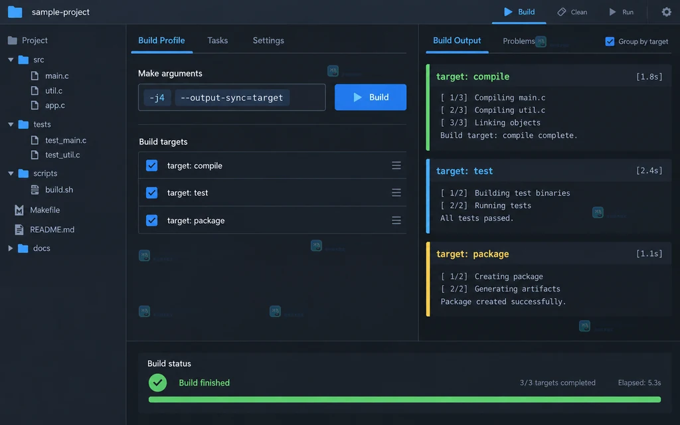Click empty area of Make arguments field
The height and width of the screenshot is (425, 680).
click(x=307, y=98)
